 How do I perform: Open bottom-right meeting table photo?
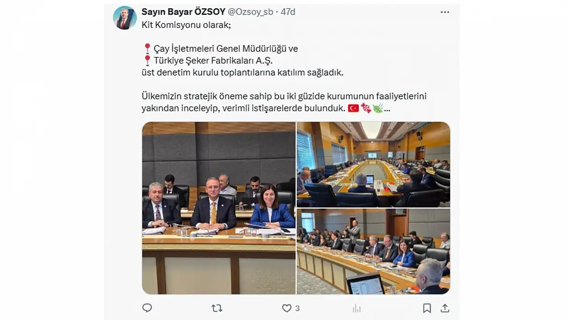point(373,251)
